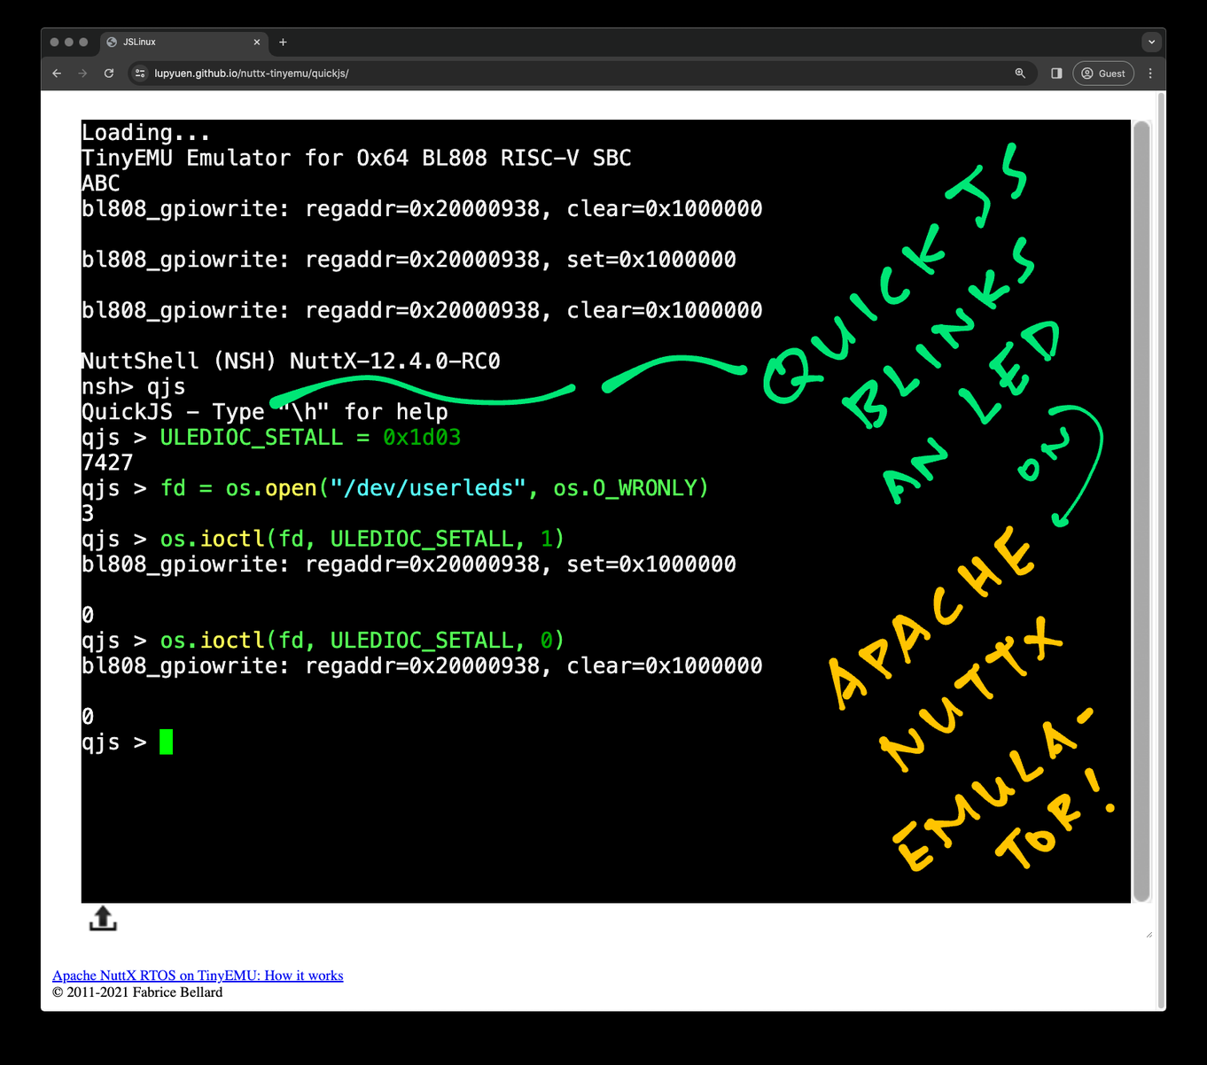Click the page's right-edge scrollbar

pyautogui.click(x=1161, y=549)
